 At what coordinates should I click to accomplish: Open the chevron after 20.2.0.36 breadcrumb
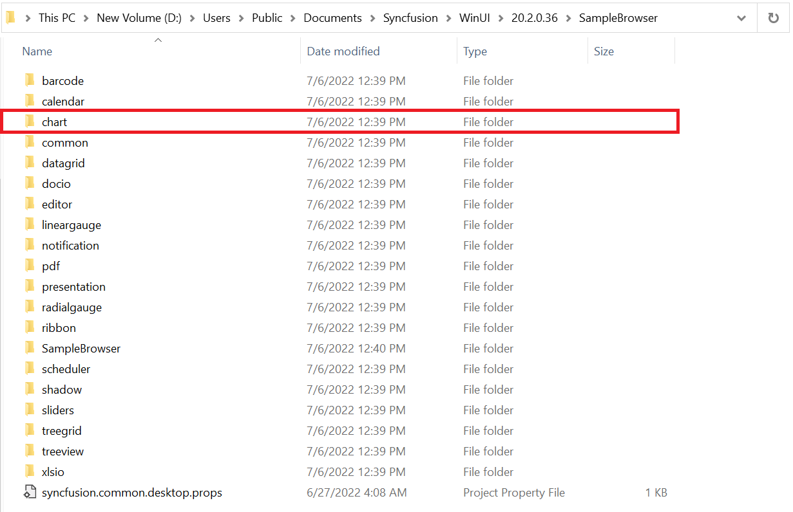click(568, 18)
